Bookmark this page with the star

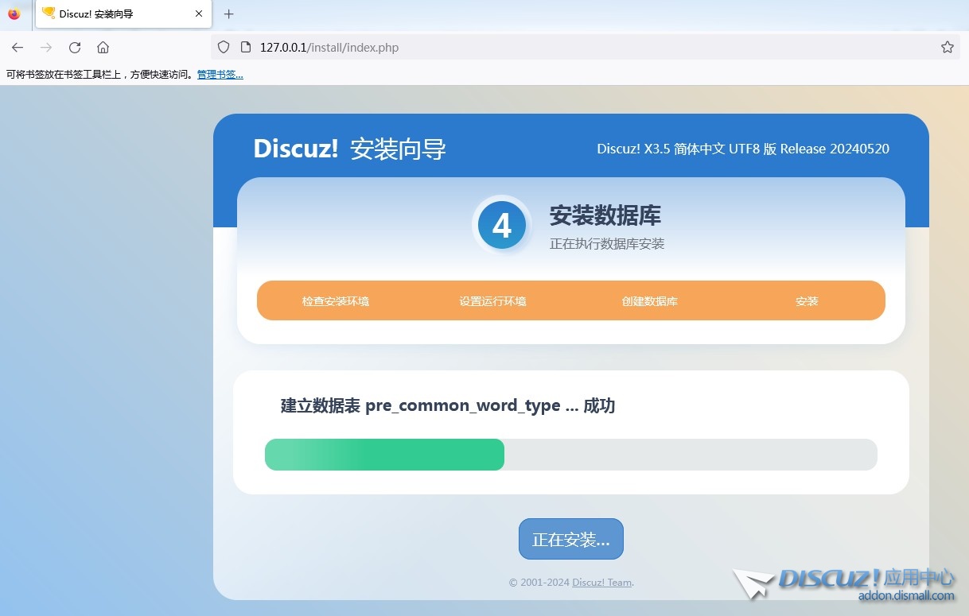[x=947, y=48]
